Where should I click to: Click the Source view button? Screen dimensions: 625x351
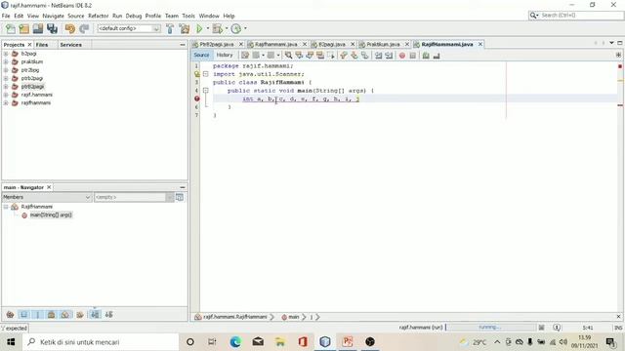(202, 56)
